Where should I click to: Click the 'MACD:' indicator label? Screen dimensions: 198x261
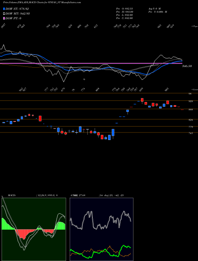coord(12,195)
